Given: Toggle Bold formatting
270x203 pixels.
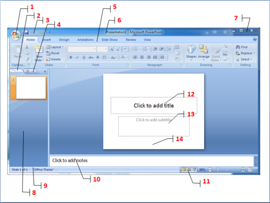Looking at the screenshot, I should 71,58.
